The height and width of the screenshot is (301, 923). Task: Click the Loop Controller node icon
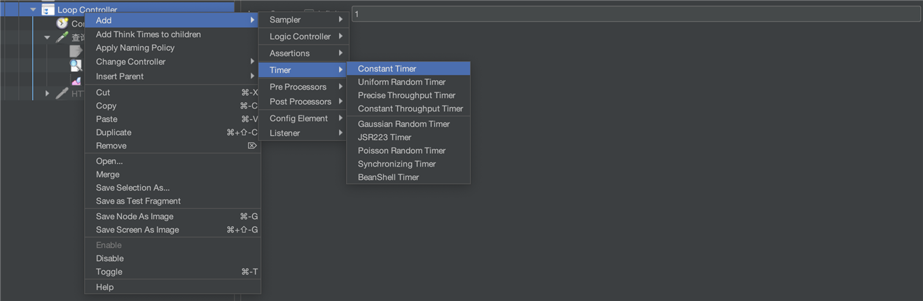(x=48, y=9)
